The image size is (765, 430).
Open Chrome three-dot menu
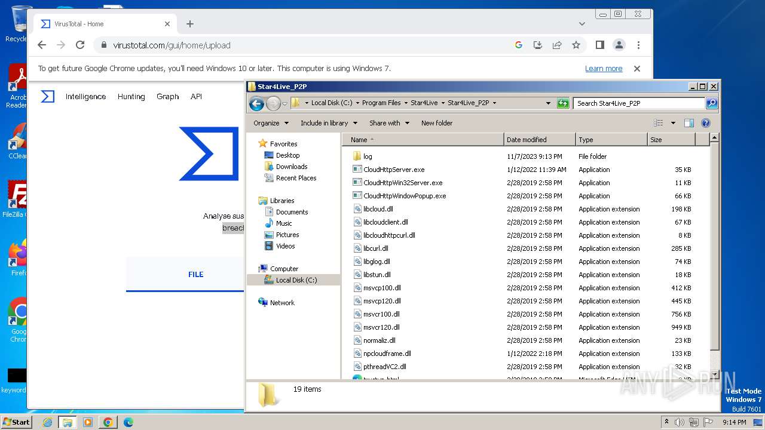[638, 45]
